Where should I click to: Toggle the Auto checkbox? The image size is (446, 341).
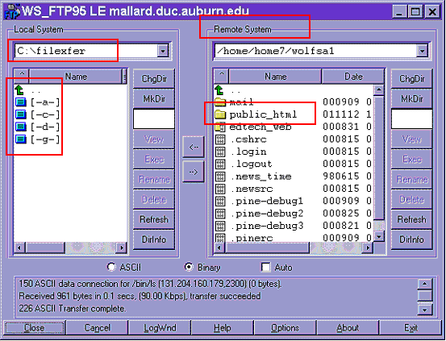266,267
